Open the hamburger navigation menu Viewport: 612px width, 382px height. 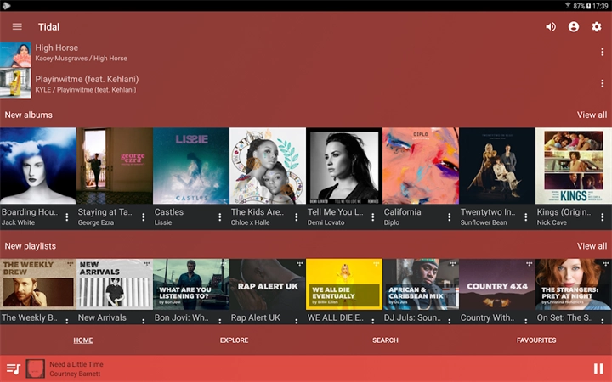(17, 26)
